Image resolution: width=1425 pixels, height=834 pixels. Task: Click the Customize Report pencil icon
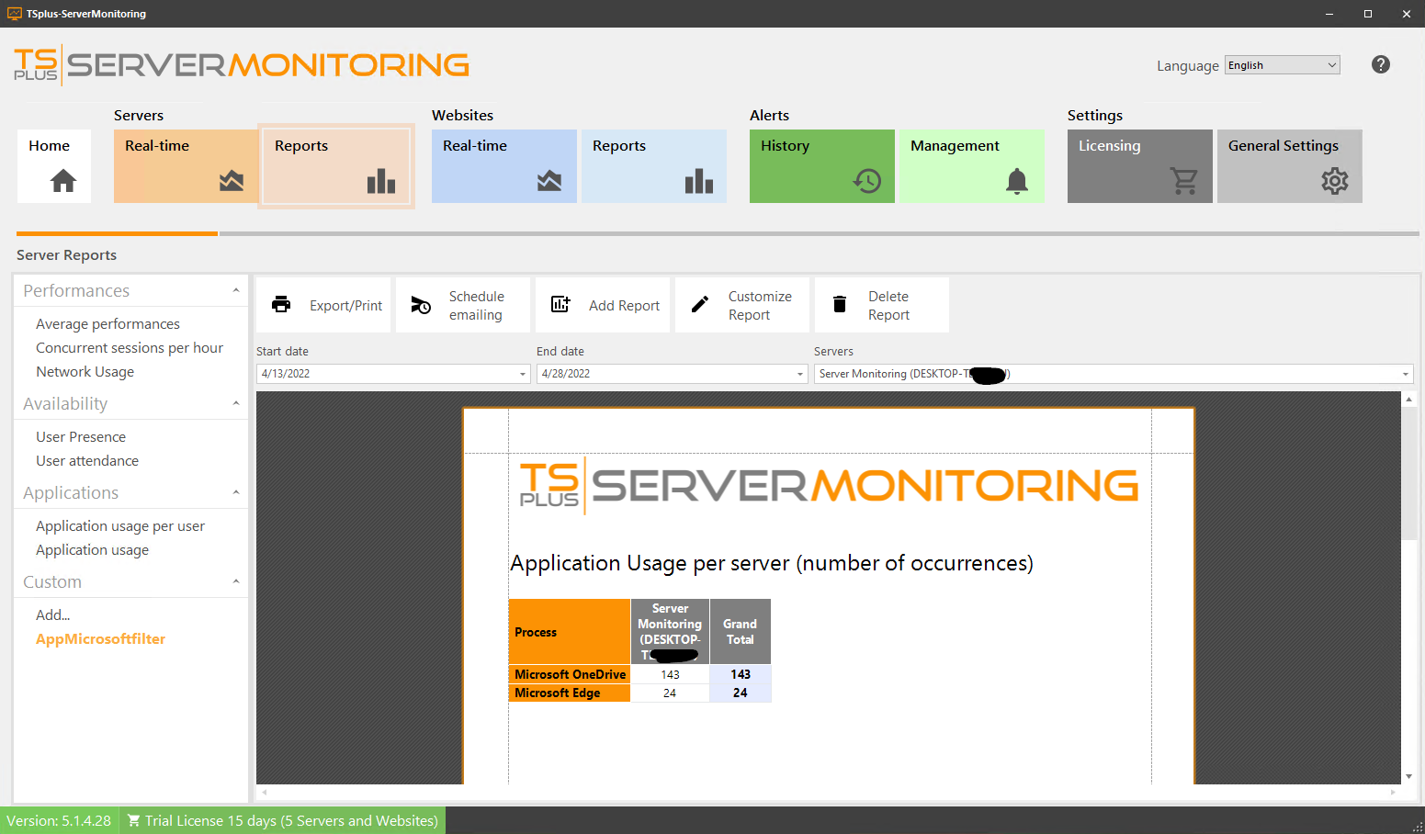[700, 304]
